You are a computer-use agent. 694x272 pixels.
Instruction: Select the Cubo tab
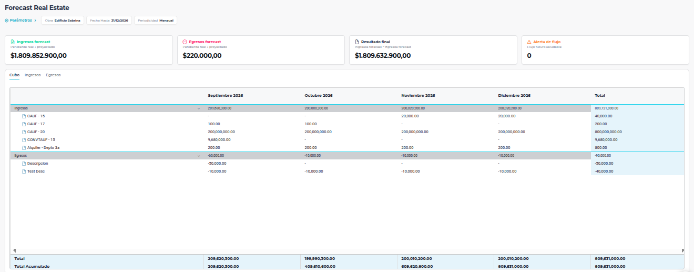click(14, 75)
